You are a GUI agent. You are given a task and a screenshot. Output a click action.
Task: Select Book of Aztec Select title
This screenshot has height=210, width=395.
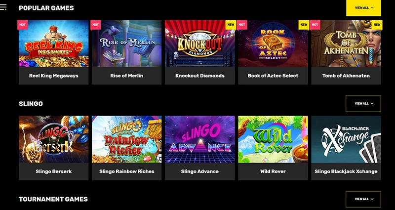[x=273, y=76]
